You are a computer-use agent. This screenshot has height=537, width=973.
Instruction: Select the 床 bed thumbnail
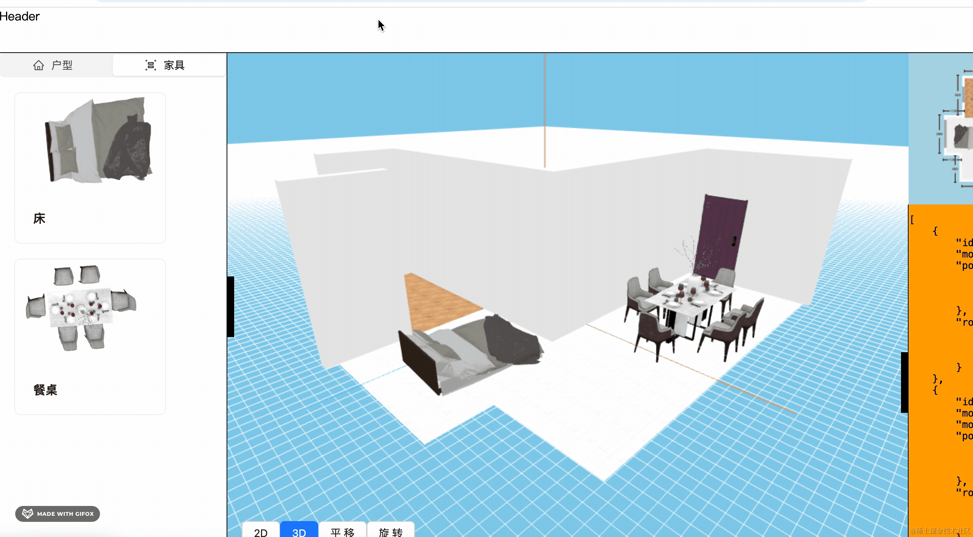pyautogui.click(x=99, y=139)
